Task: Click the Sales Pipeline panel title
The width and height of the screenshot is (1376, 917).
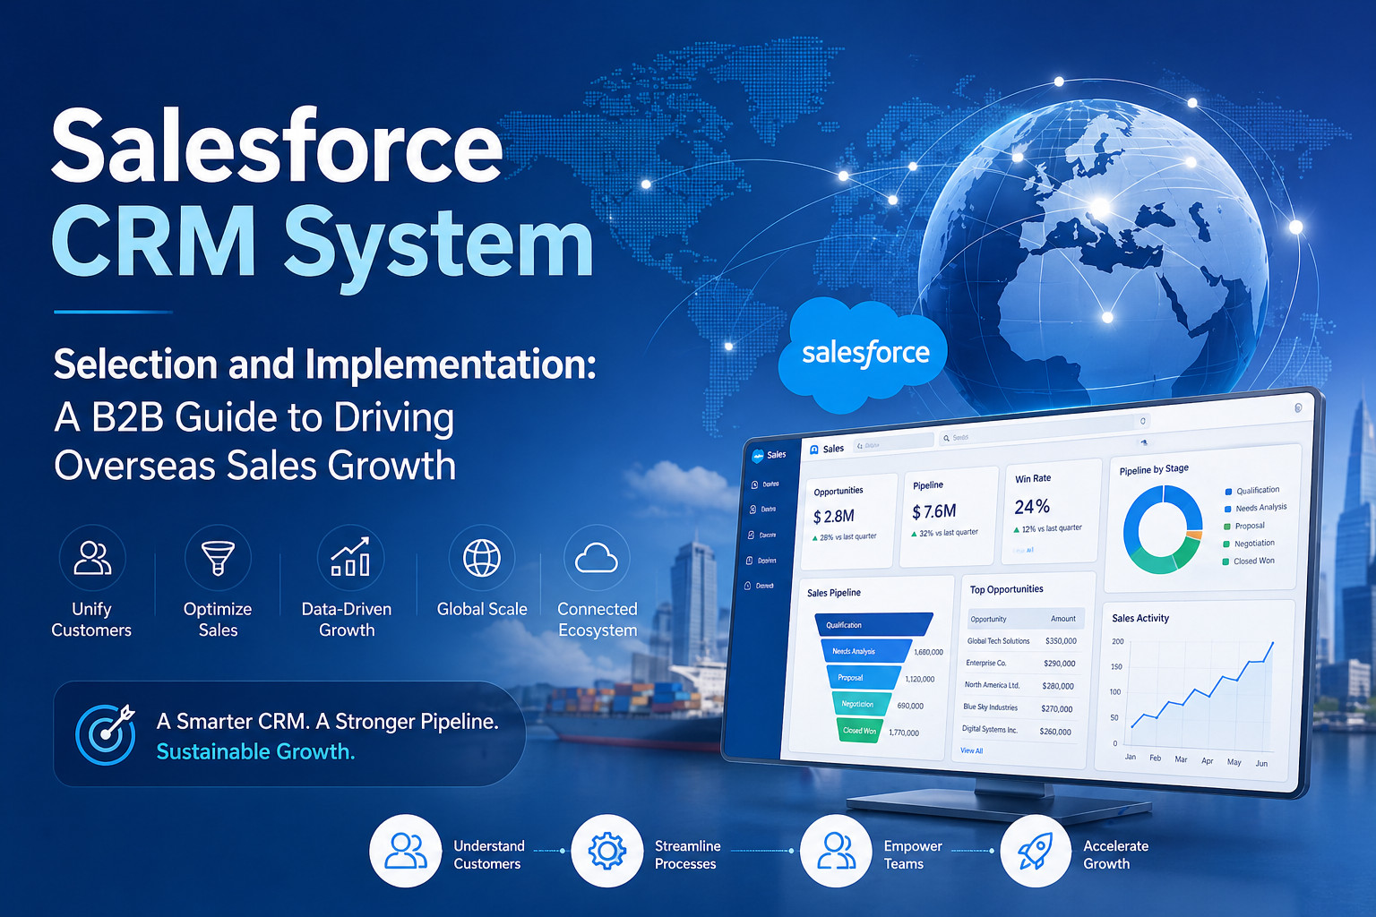Action: coord(834,593)
